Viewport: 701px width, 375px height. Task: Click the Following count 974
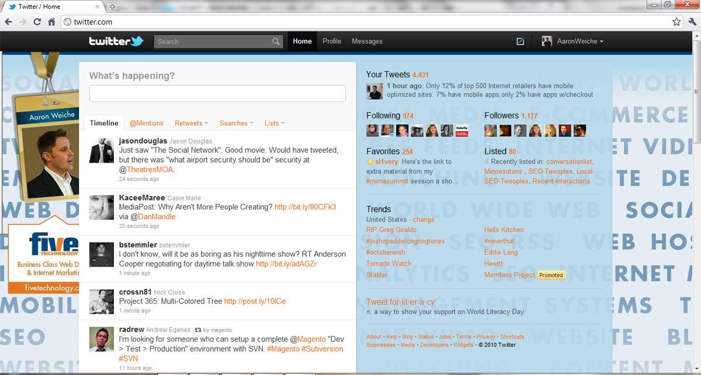point(408,116)
